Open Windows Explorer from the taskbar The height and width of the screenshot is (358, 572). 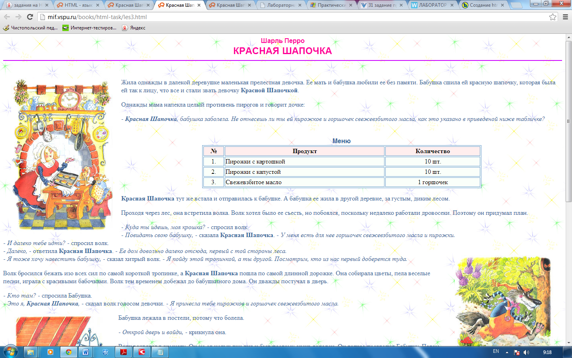(31, 352)
